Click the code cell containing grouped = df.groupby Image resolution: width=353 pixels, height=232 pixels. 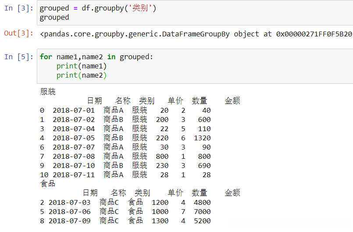pyautogui.click(x=195, y=13)
